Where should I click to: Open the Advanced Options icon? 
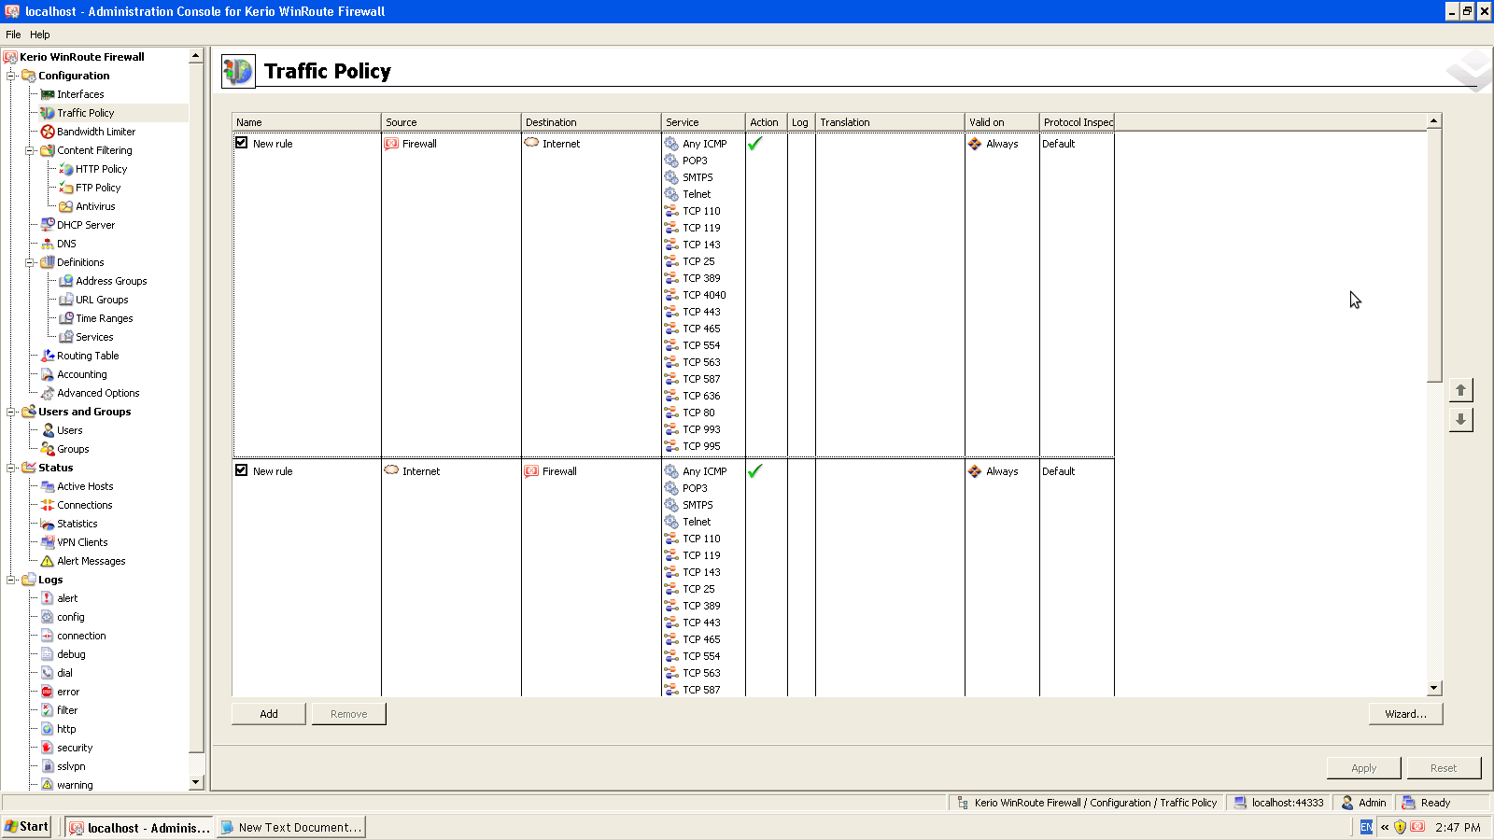click(x=48, y=393)
